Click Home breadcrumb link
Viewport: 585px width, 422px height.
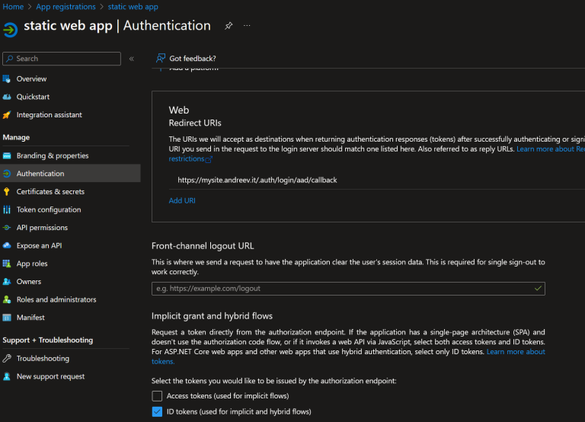[13, 7]
